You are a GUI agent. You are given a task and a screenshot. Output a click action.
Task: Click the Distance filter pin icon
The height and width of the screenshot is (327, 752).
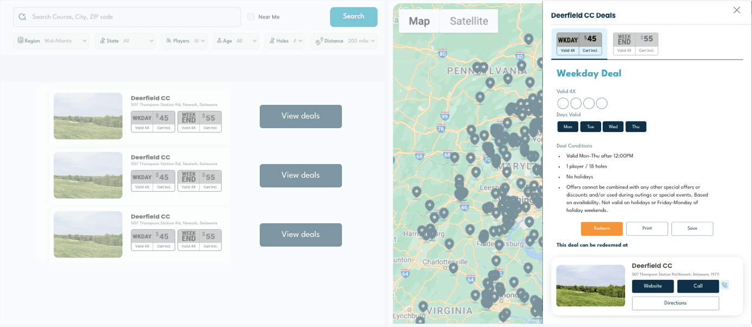coord(319,41)
